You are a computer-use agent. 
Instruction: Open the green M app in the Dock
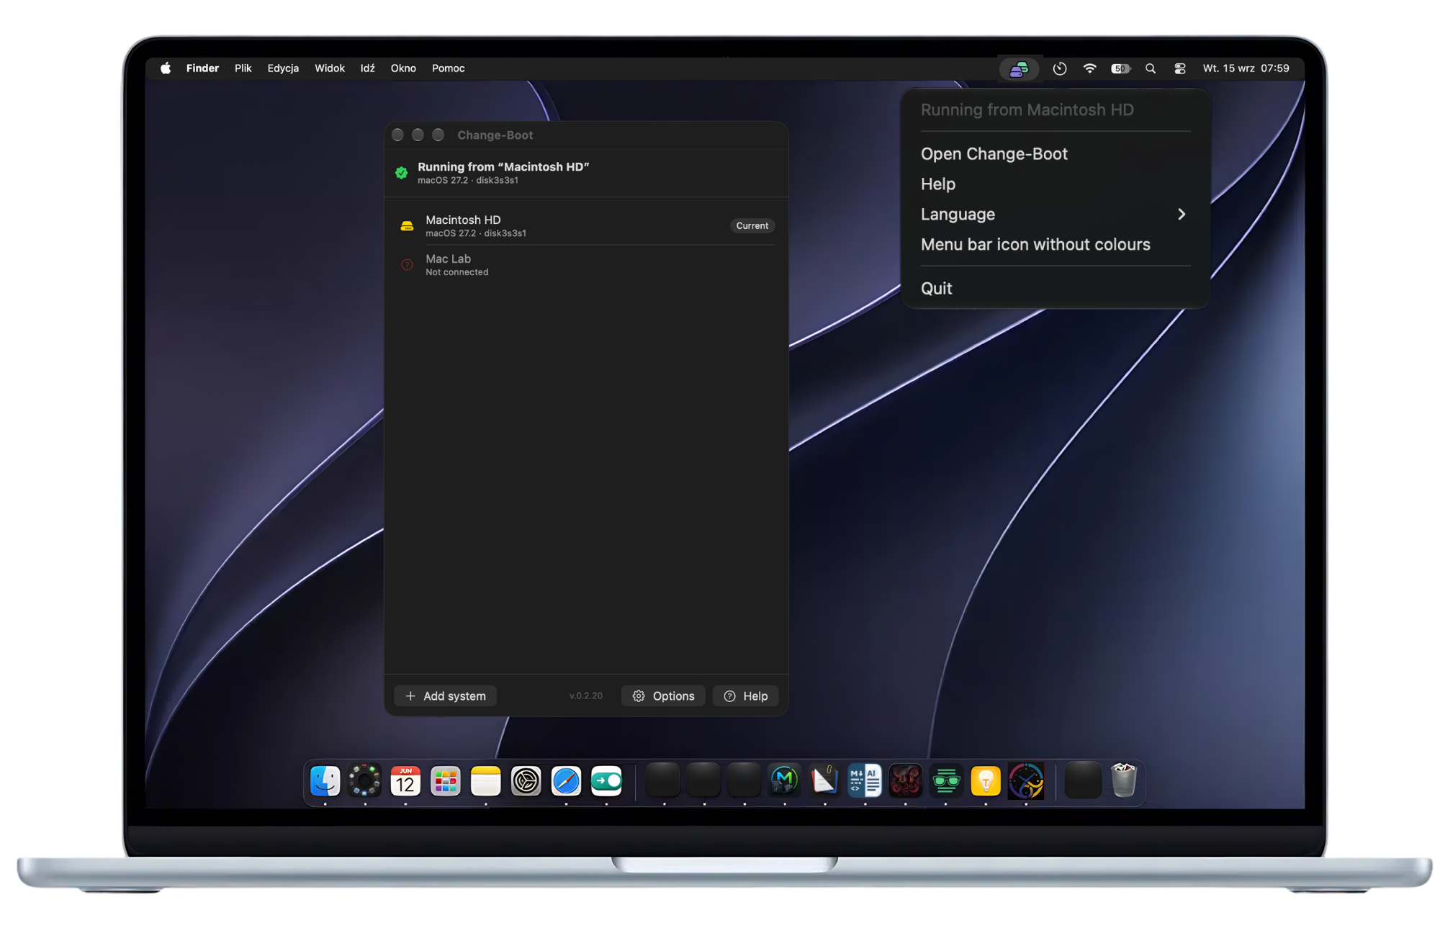click(785, 780)
